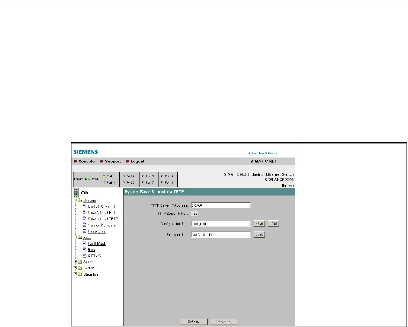408x327 pixels.
Task: Open Save & Load TFTP page
Action: coord(103,219)
